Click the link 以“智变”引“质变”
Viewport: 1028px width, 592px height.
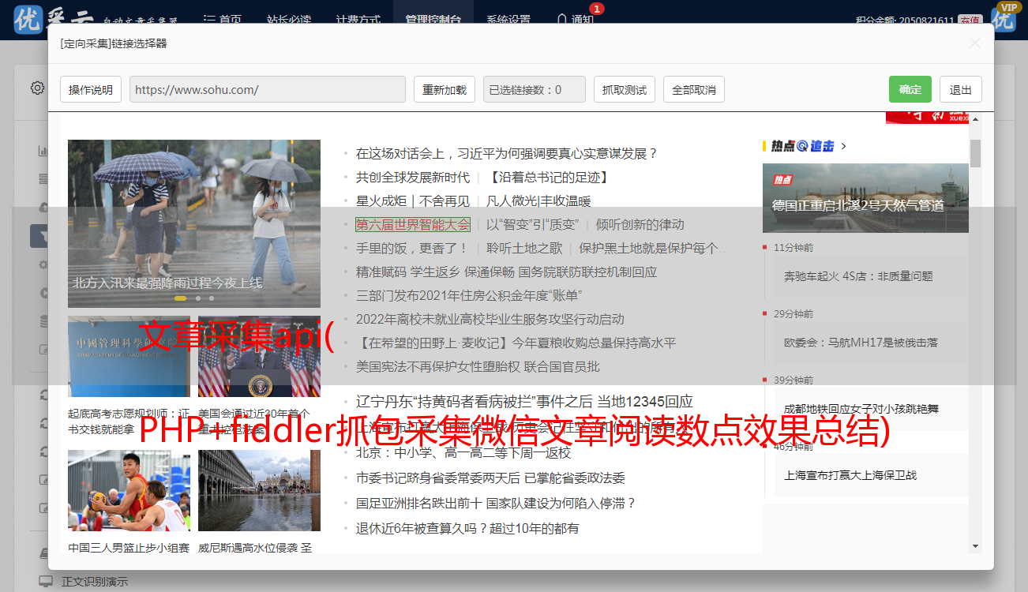tap(532, 224)
